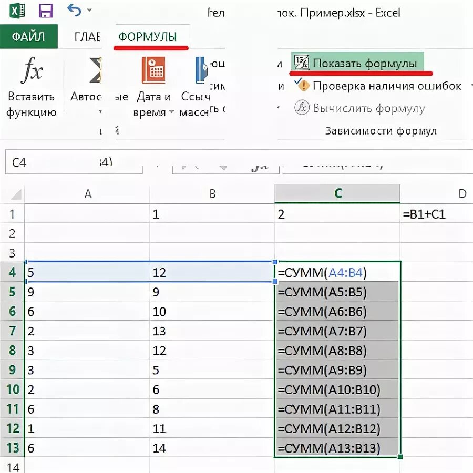Click cell C11 with =СУММ(A11:B11)
The width and height of the screenshot is (473, 473).
(337, 409)
